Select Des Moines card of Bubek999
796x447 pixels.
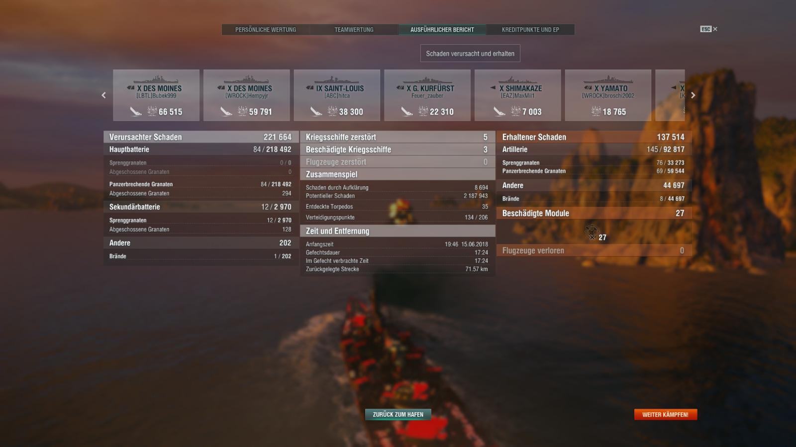click(x=156, y=95)
